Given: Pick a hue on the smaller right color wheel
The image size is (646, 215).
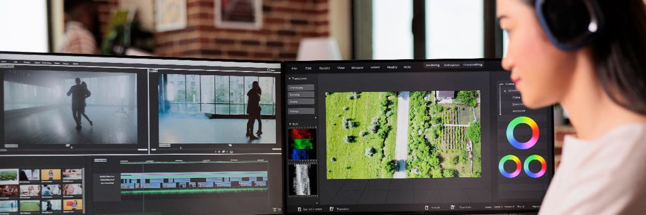Looking at the screenshot, I should click(x=535, y=166).
